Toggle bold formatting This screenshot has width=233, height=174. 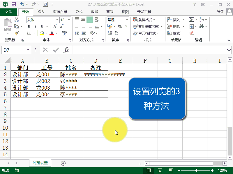click(x=29, y=26)
